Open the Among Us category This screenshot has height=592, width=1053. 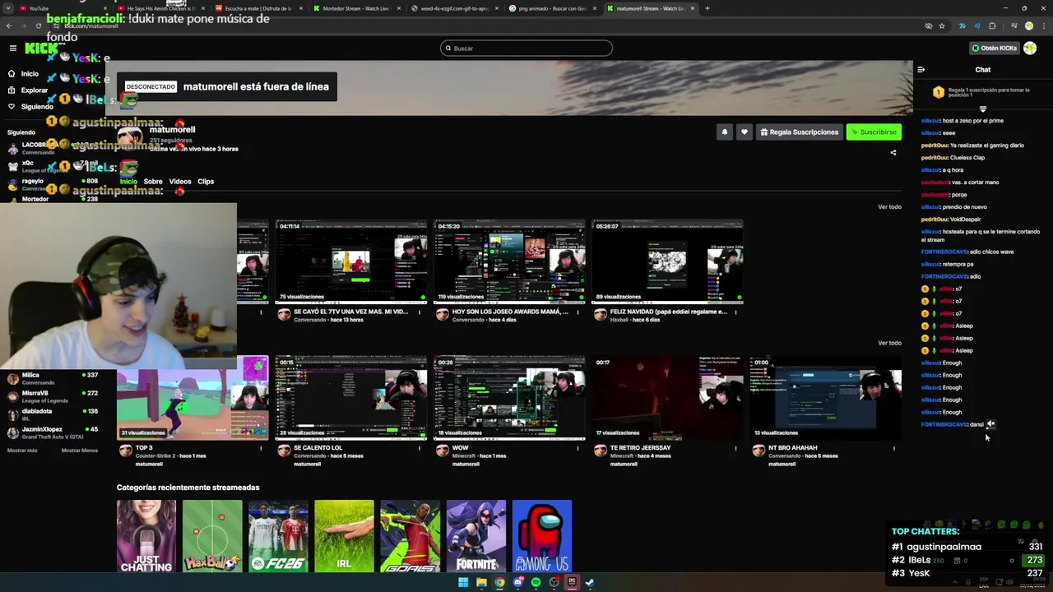coord(542,536)
